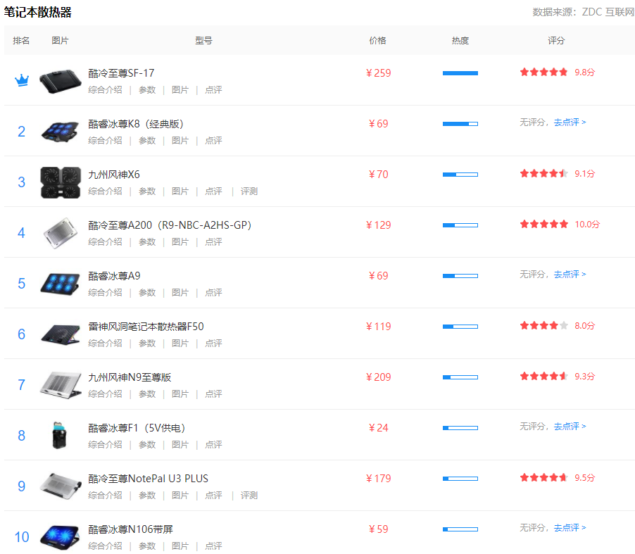Click 去点评 in the 酷睿冰尊A9 row
Screen dimensions: 635x554
(x=570, y=275)
